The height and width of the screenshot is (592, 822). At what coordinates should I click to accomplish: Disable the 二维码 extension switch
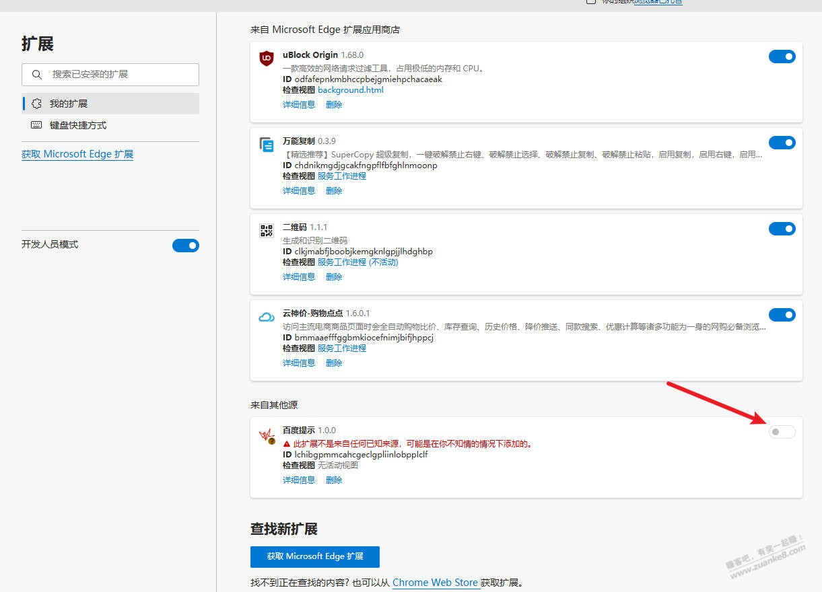click(782, 229)
